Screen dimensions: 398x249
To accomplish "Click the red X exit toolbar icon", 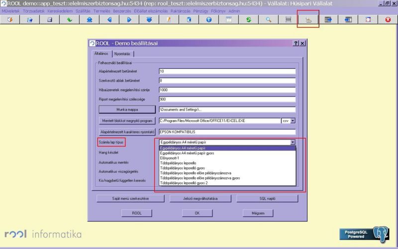I will 388,19.
